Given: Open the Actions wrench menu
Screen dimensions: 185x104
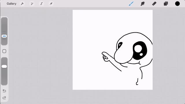Looking at the screenshot, I should pyautogui.click(x=22, y=4).
